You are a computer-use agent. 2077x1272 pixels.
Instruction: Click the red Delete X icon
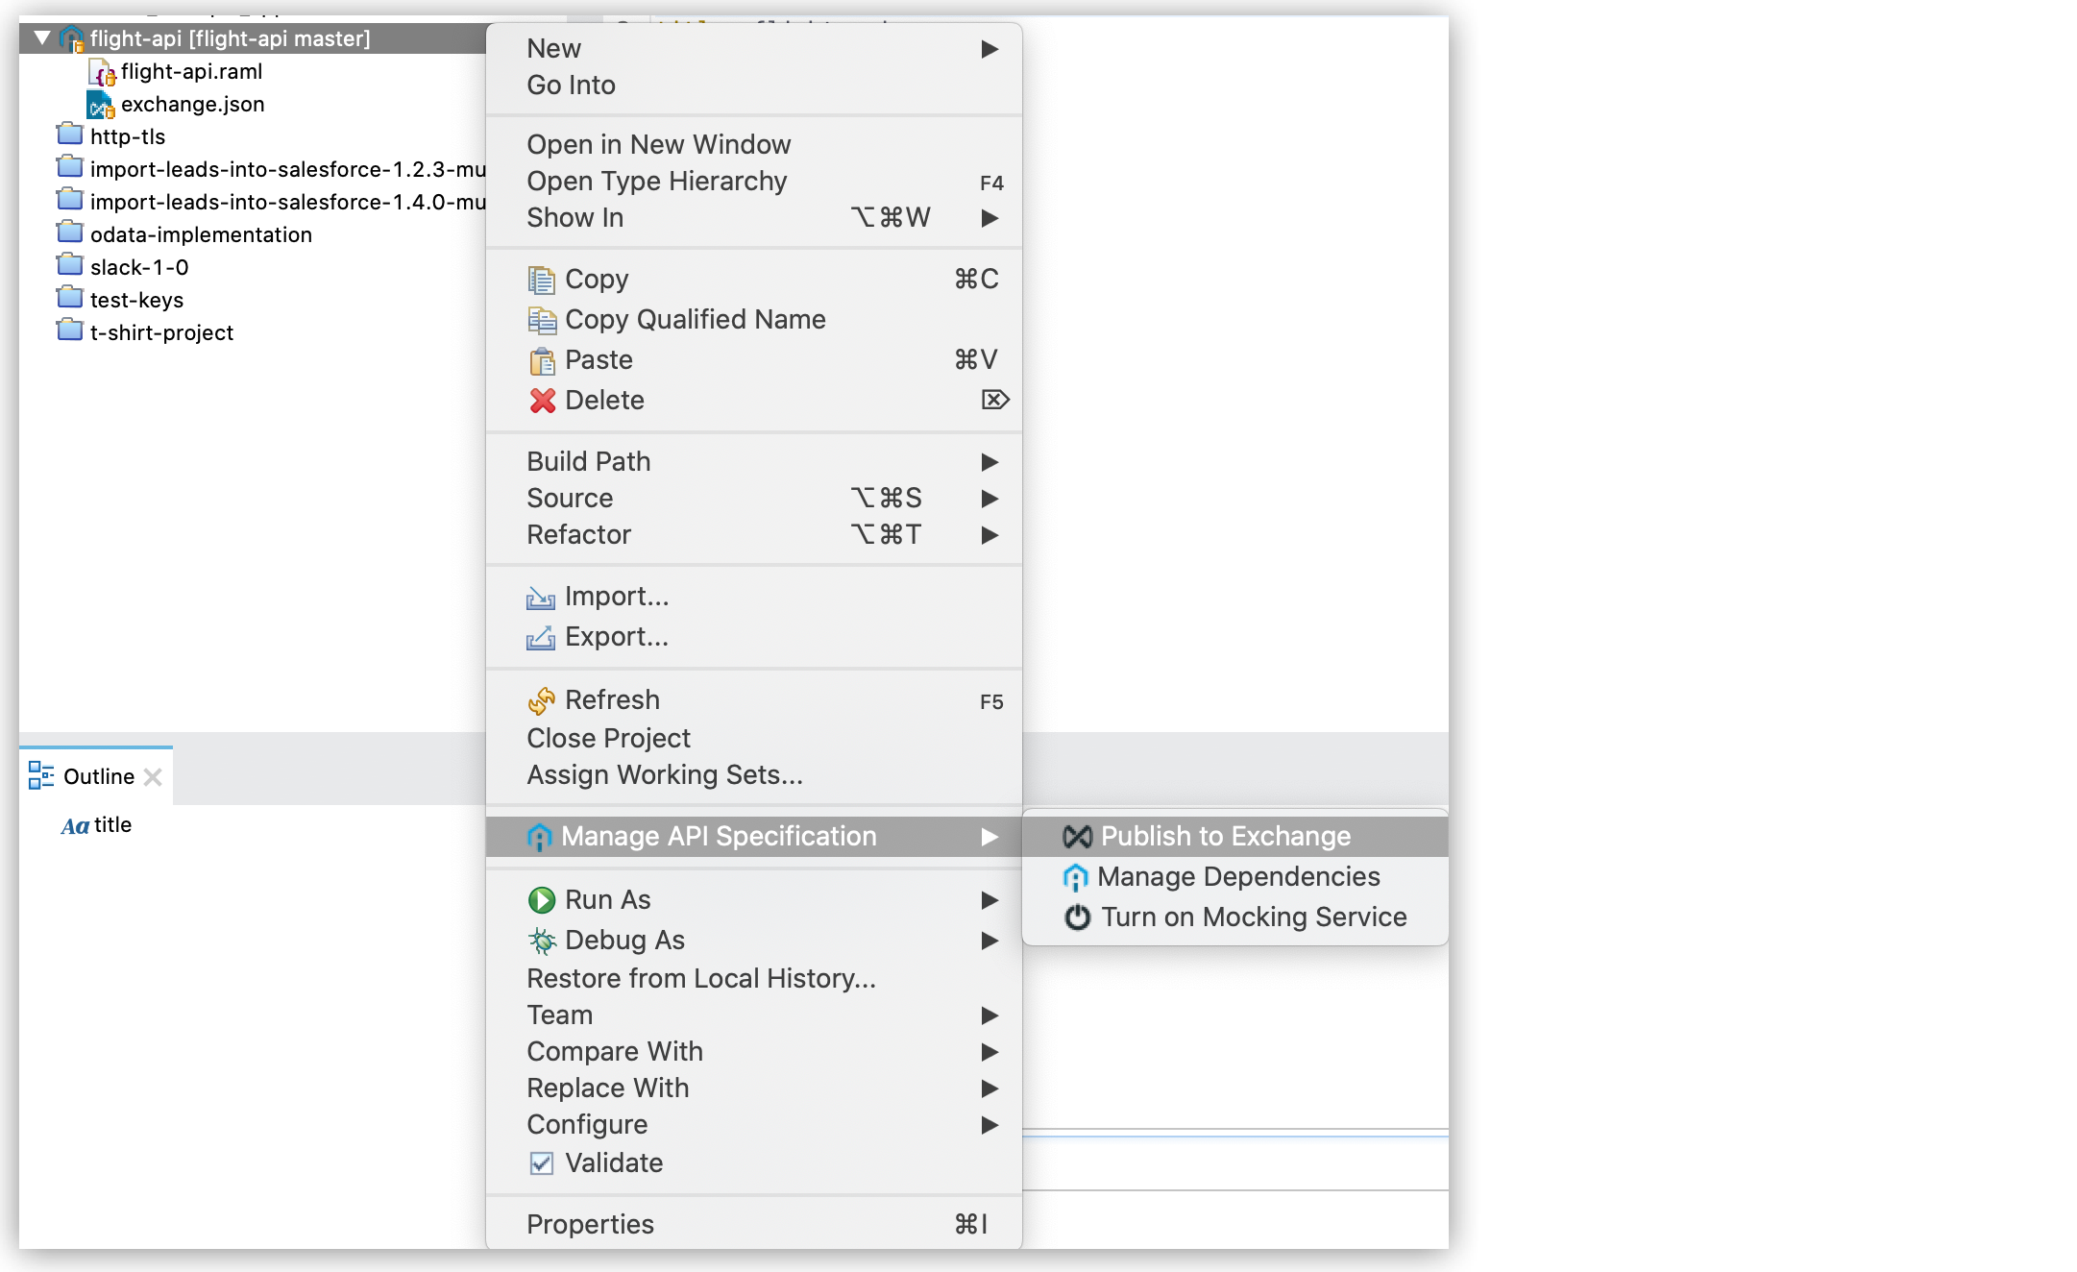[x=542, y=401]
